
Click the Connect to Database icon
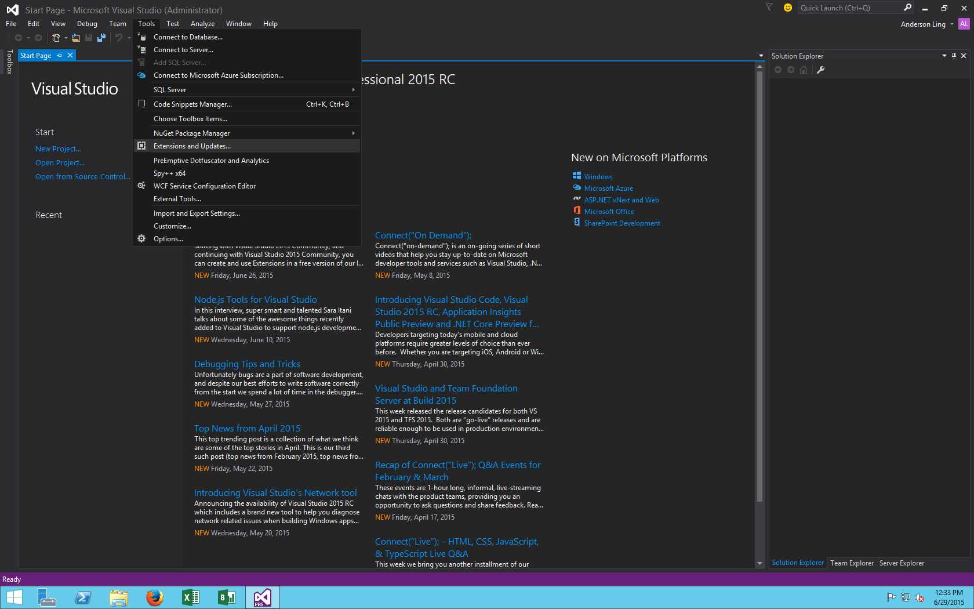[141, 37]
